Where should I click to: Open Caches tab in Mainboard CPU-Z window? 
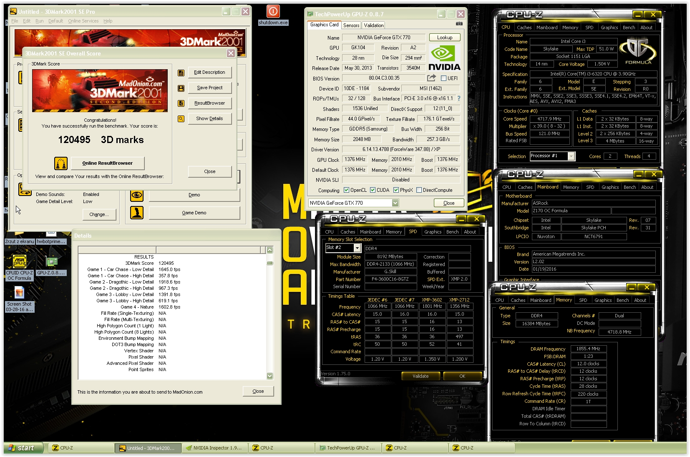525,187
